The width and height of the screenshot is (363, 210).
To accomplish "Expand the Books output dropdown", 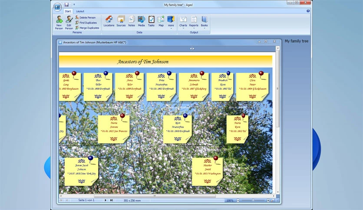I will click(x=204, y=22).
